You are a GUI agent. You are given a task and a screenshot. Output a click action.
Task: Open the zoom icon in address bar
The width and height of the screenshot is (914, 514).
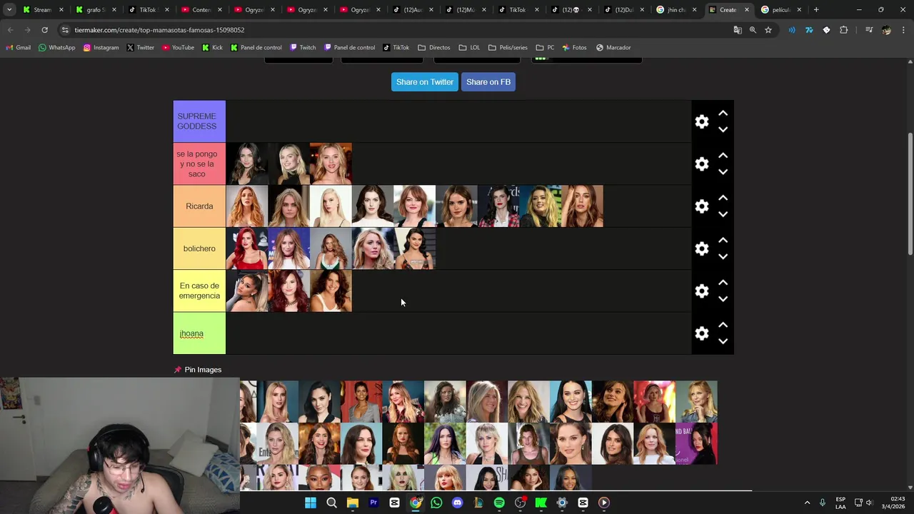pyautogui.click(x=753, y=30)
